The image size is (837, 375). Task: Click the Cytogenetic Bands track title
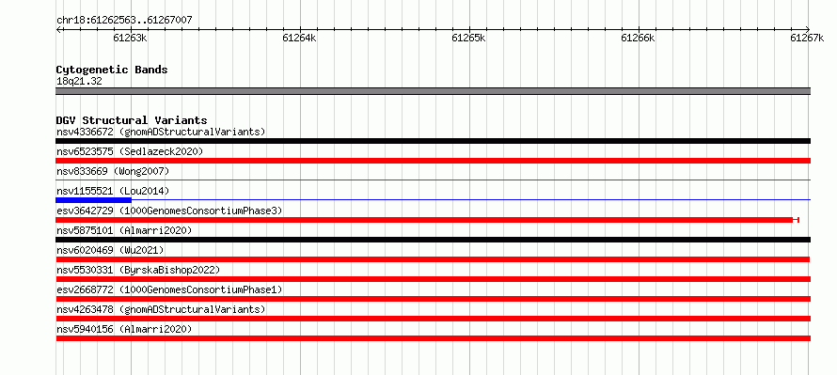coord(112,70)
